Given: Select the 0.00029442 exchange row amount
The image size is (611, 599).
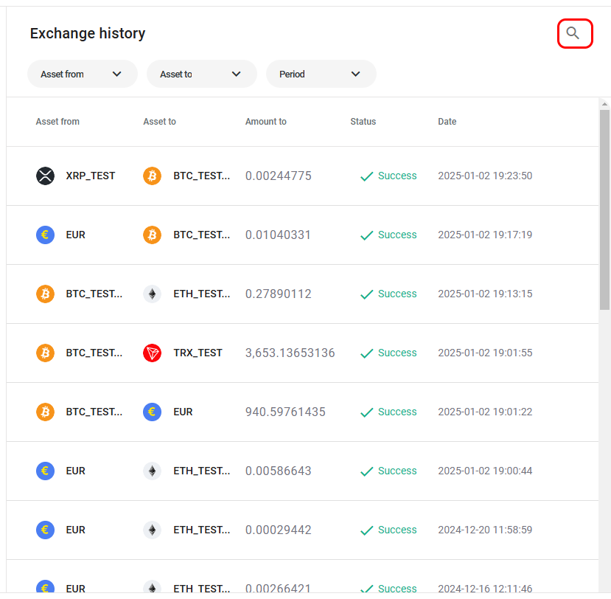Looking at the screenshot, I should (278, 530).
